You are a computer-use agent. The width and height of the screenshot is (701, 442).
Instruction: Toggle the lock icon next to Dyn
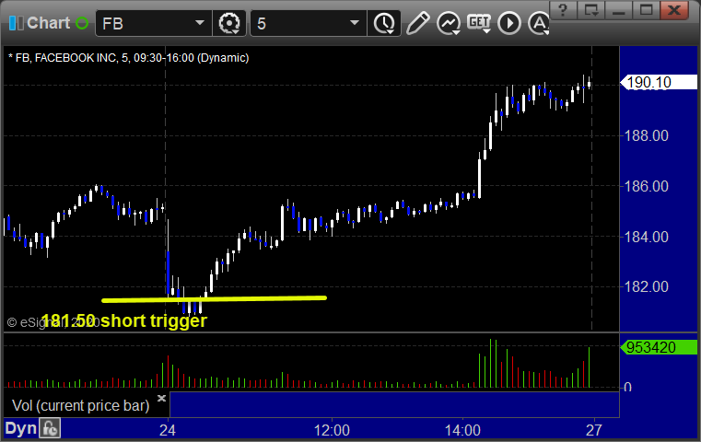[49, 428]
